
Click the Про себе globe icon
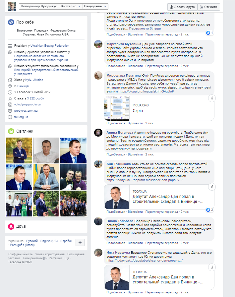coord(11,22)
